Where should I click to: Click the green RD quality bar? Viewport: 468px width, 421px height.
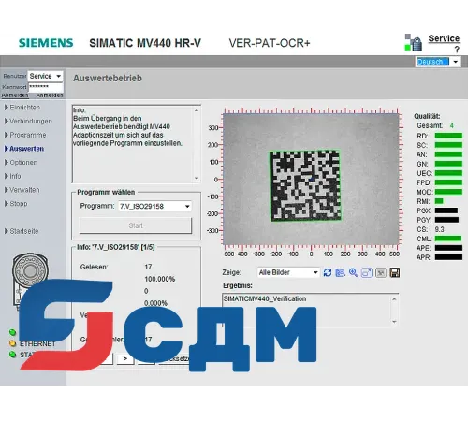pos(448,136)
